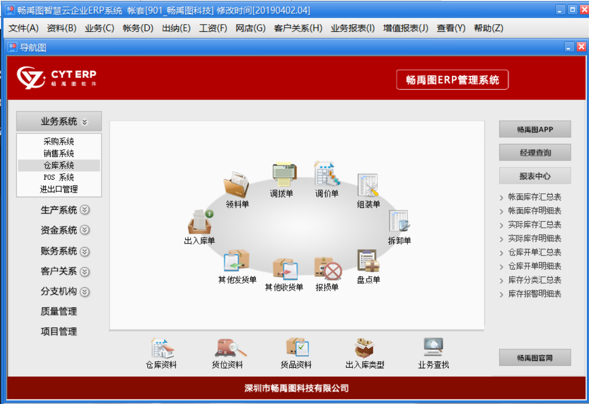The width and height of the screenshot is (589, 404).
Task: Click the app icon in main title bar
Action: 10,10
